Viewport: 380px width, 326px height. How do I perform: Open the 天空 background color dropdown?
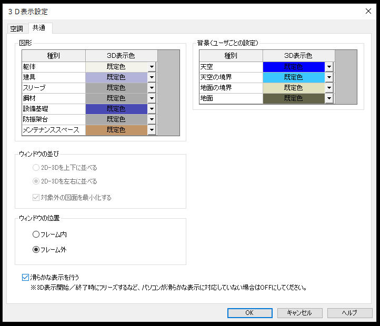coord(329,67)
